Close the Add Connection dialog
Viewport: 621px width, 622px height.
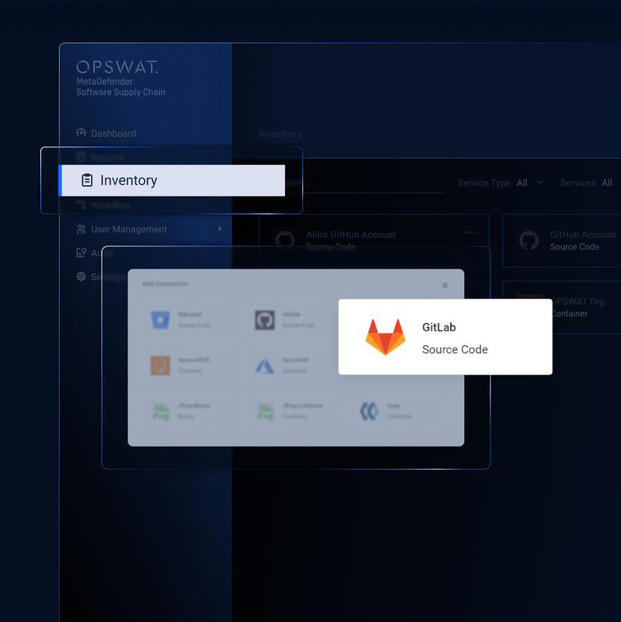(445, 285)
